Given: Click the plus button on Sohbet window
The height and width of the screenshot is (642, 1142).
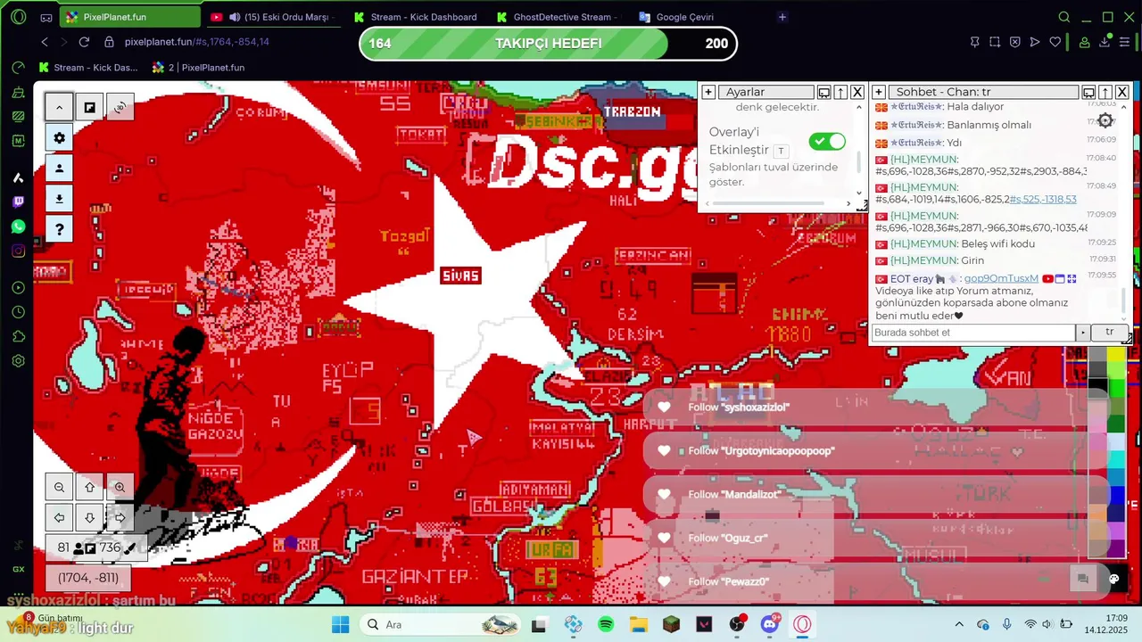Looking at the screenshot, I should point(879,92).
